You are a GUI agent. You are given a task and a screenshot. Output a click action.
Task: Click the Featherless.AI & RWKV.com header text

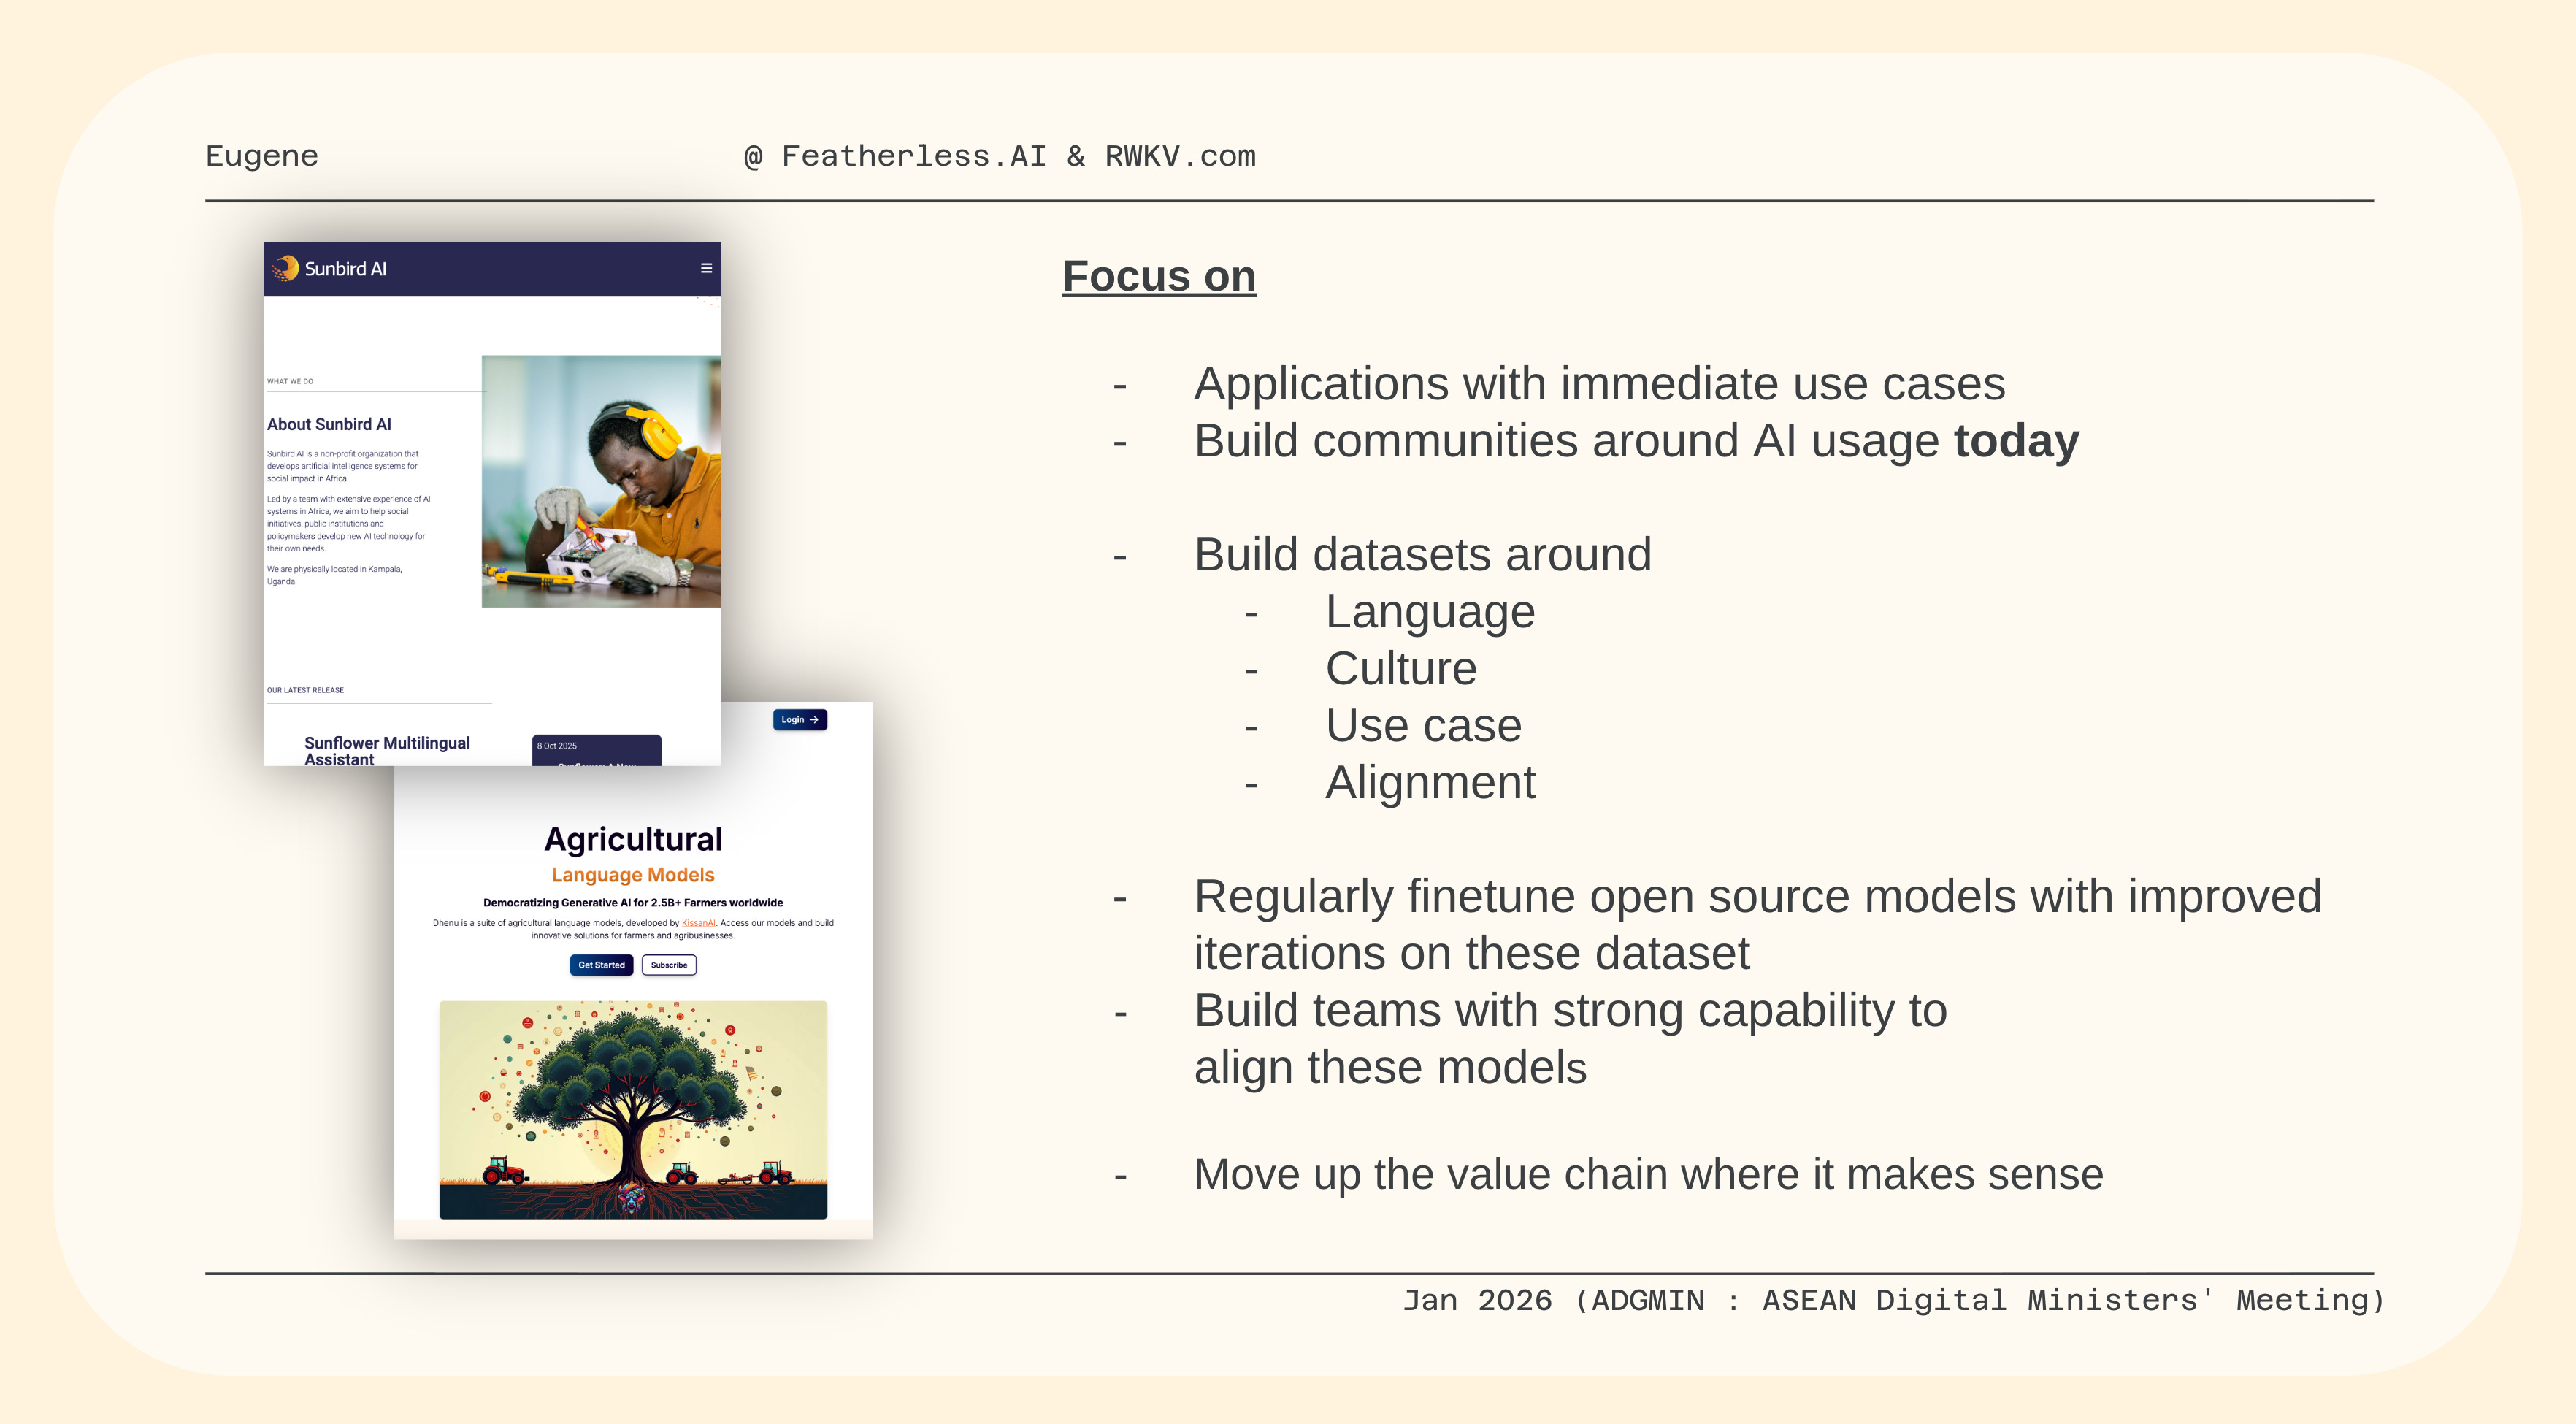pyautogui.click(x=999, y=156)
